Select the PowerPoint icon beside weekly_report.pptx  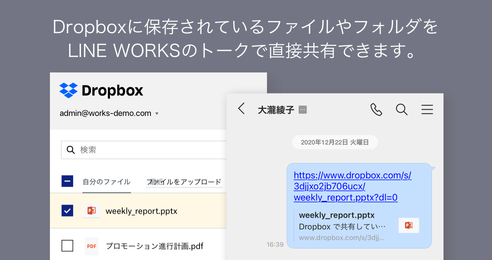tap(92, 211)
